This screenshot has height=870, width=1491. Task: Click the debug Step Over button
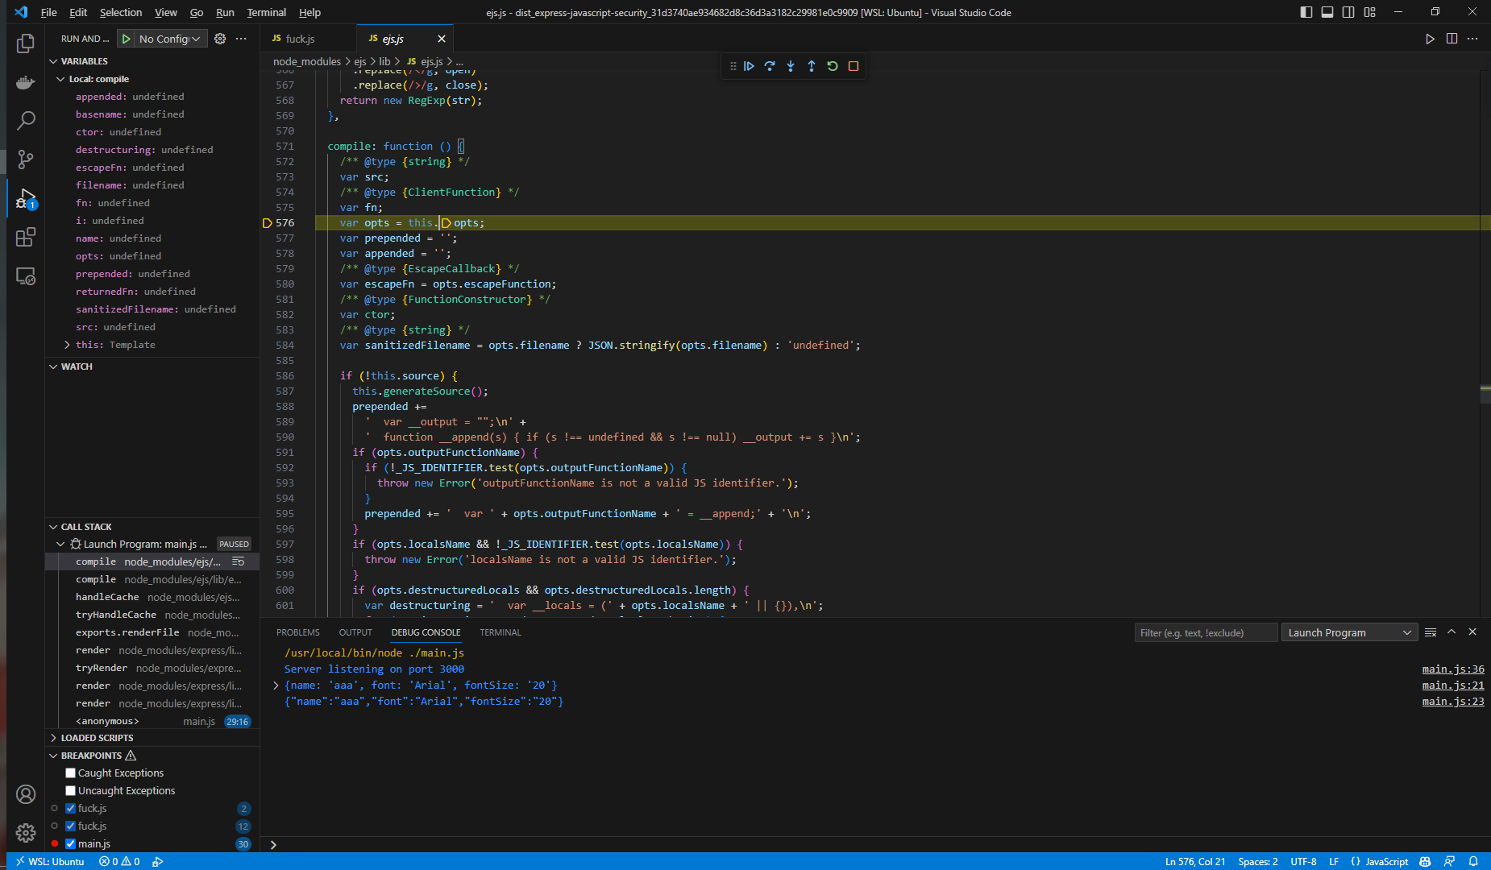[770, 66]
